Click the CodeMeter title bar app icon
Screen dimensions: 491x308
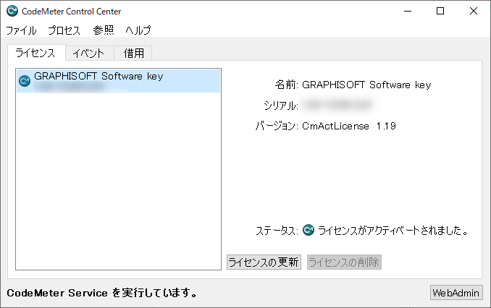tap(12, 12)
